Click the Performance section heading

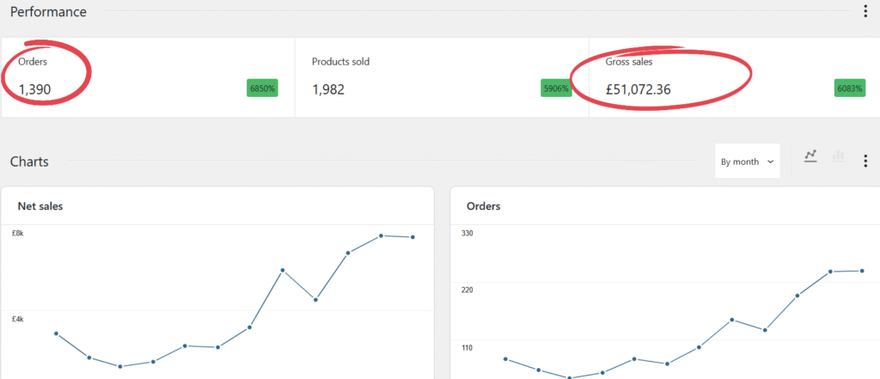(x=48, y=12)
